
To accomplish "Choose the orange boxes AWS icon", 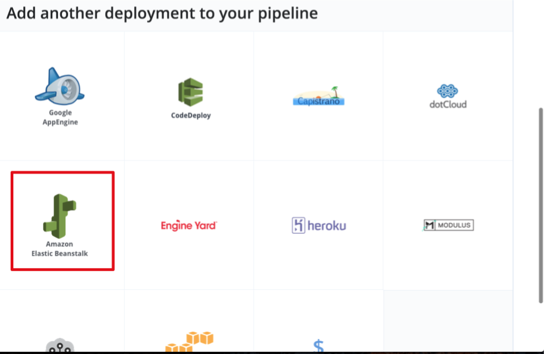I will (190, 342).
